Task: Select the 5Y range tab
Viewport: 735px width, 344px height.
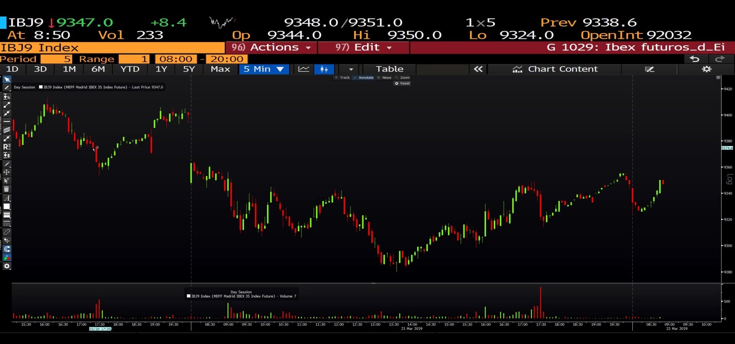Action: (x=189, y=69)
